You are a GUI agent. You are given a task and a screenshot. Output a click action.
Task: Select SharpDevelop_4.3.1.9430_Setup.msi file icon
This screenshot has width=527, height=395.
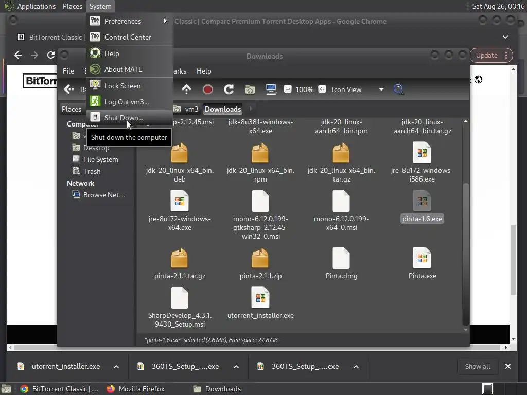(180, 298)
